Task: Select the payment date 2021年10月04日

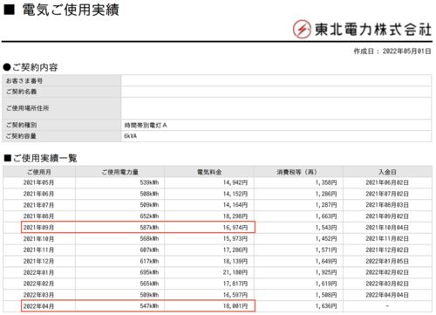Action: click(x=387, y=228)
